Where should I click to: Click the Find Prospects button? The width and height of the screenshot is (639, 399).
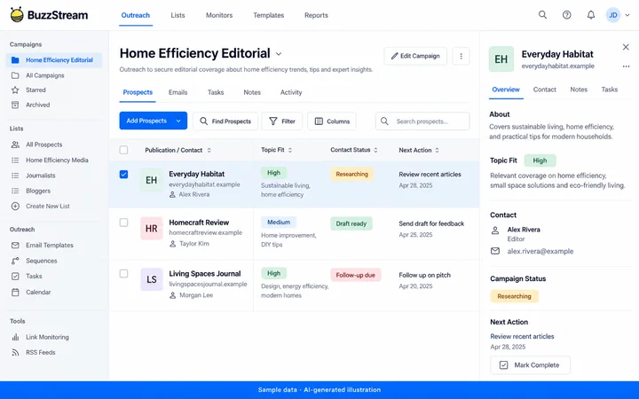(225, 121)
